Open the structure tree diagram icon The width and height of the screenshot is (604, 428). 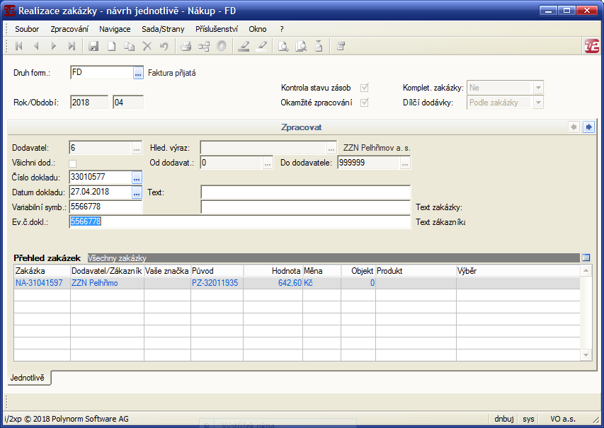pyautogui.click(x=204, y=46)
